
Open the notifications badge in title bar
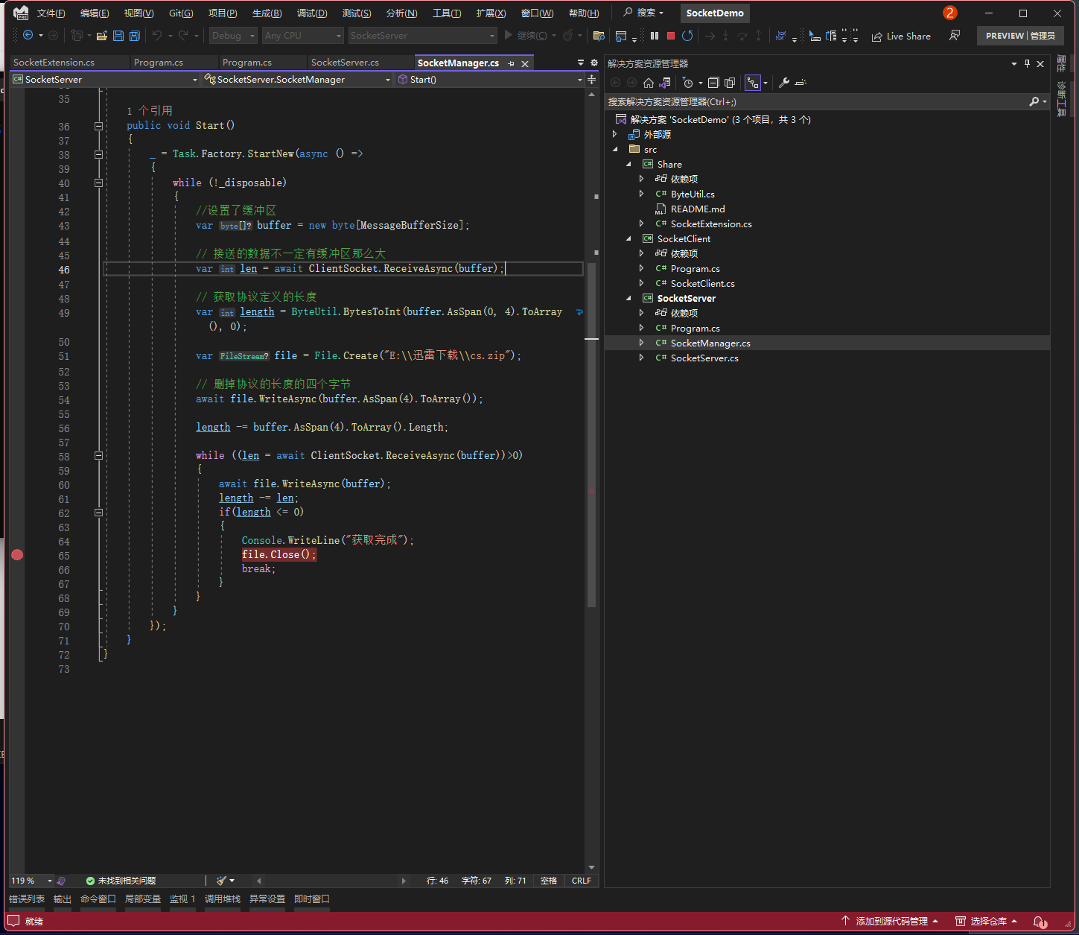point(949,13)
